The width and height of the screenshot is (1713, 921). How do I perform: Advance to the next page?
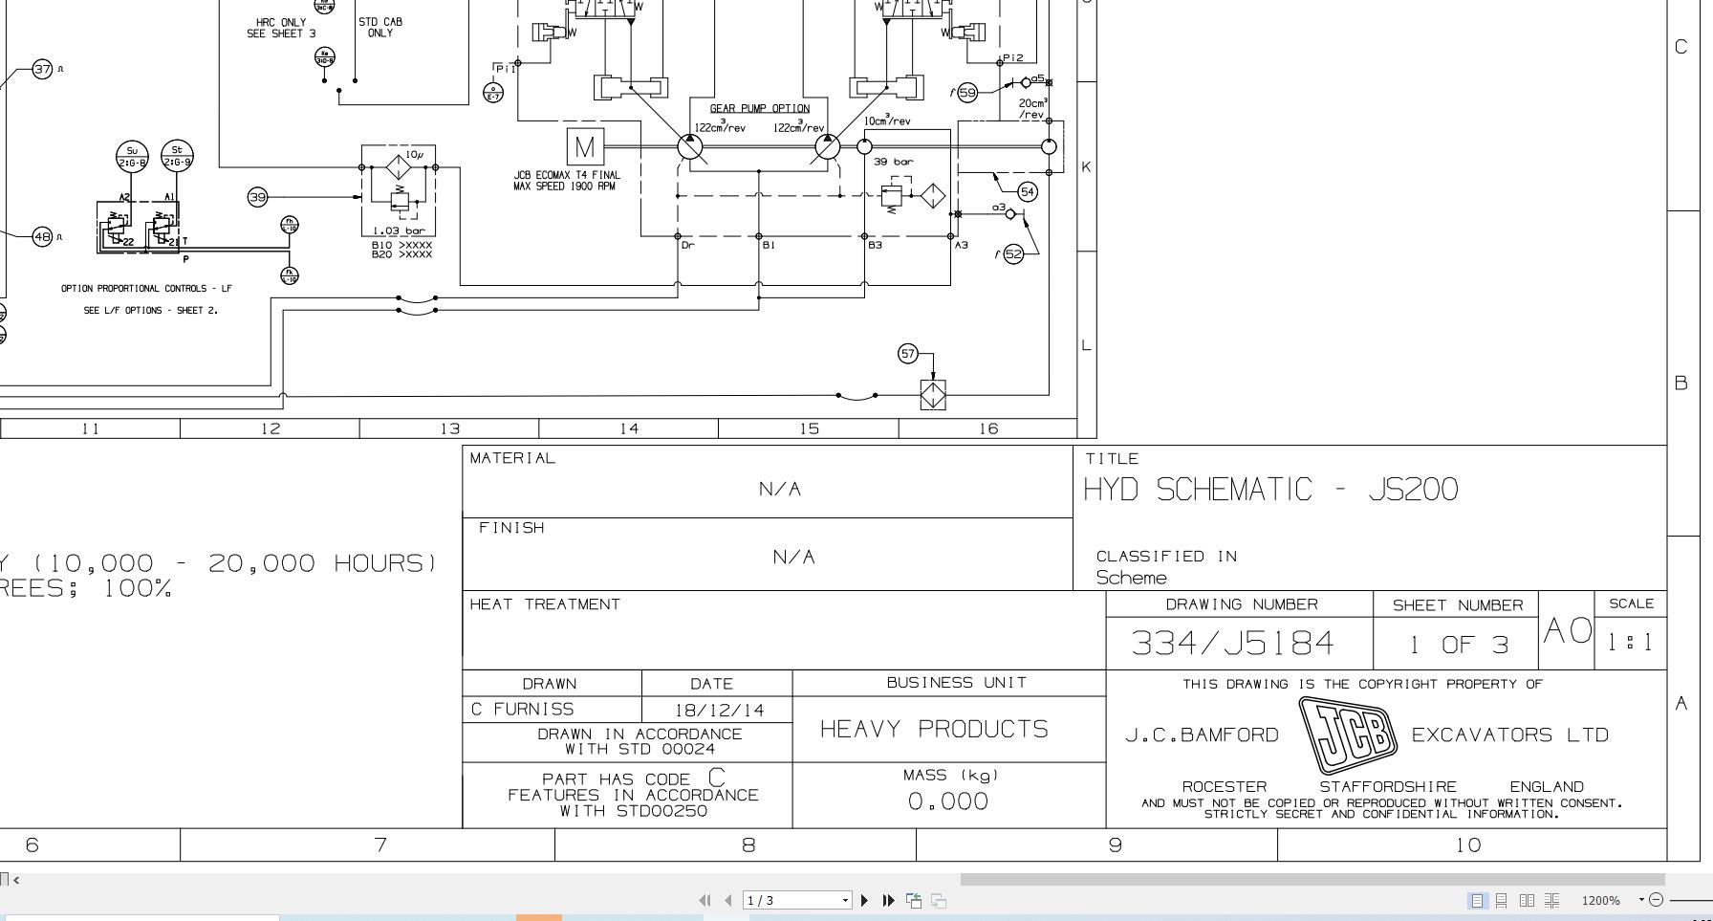coord(865,900)
